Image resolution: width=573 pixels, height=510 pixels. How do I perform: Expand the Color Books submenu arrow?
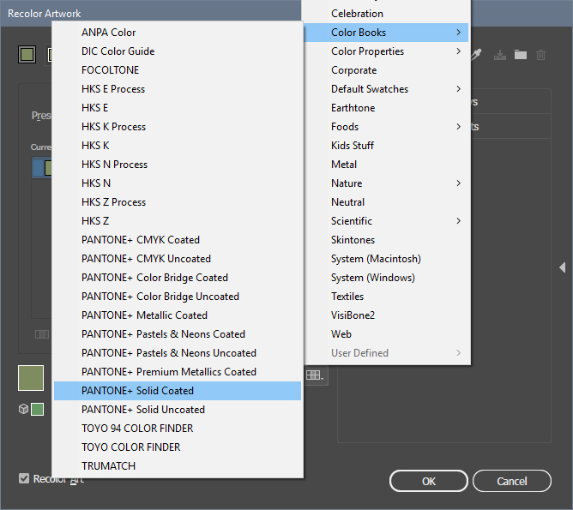click(459, 33)
